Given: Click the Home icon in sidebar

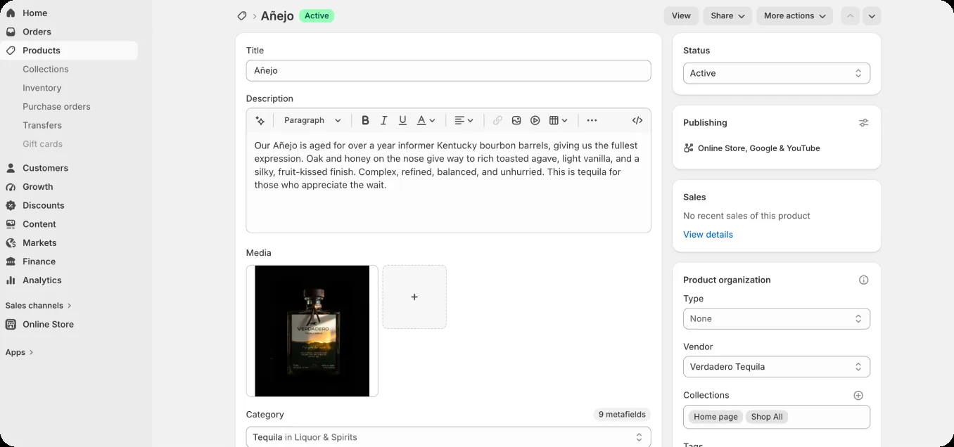Looking at the screenshot, I should coord(11,13).
